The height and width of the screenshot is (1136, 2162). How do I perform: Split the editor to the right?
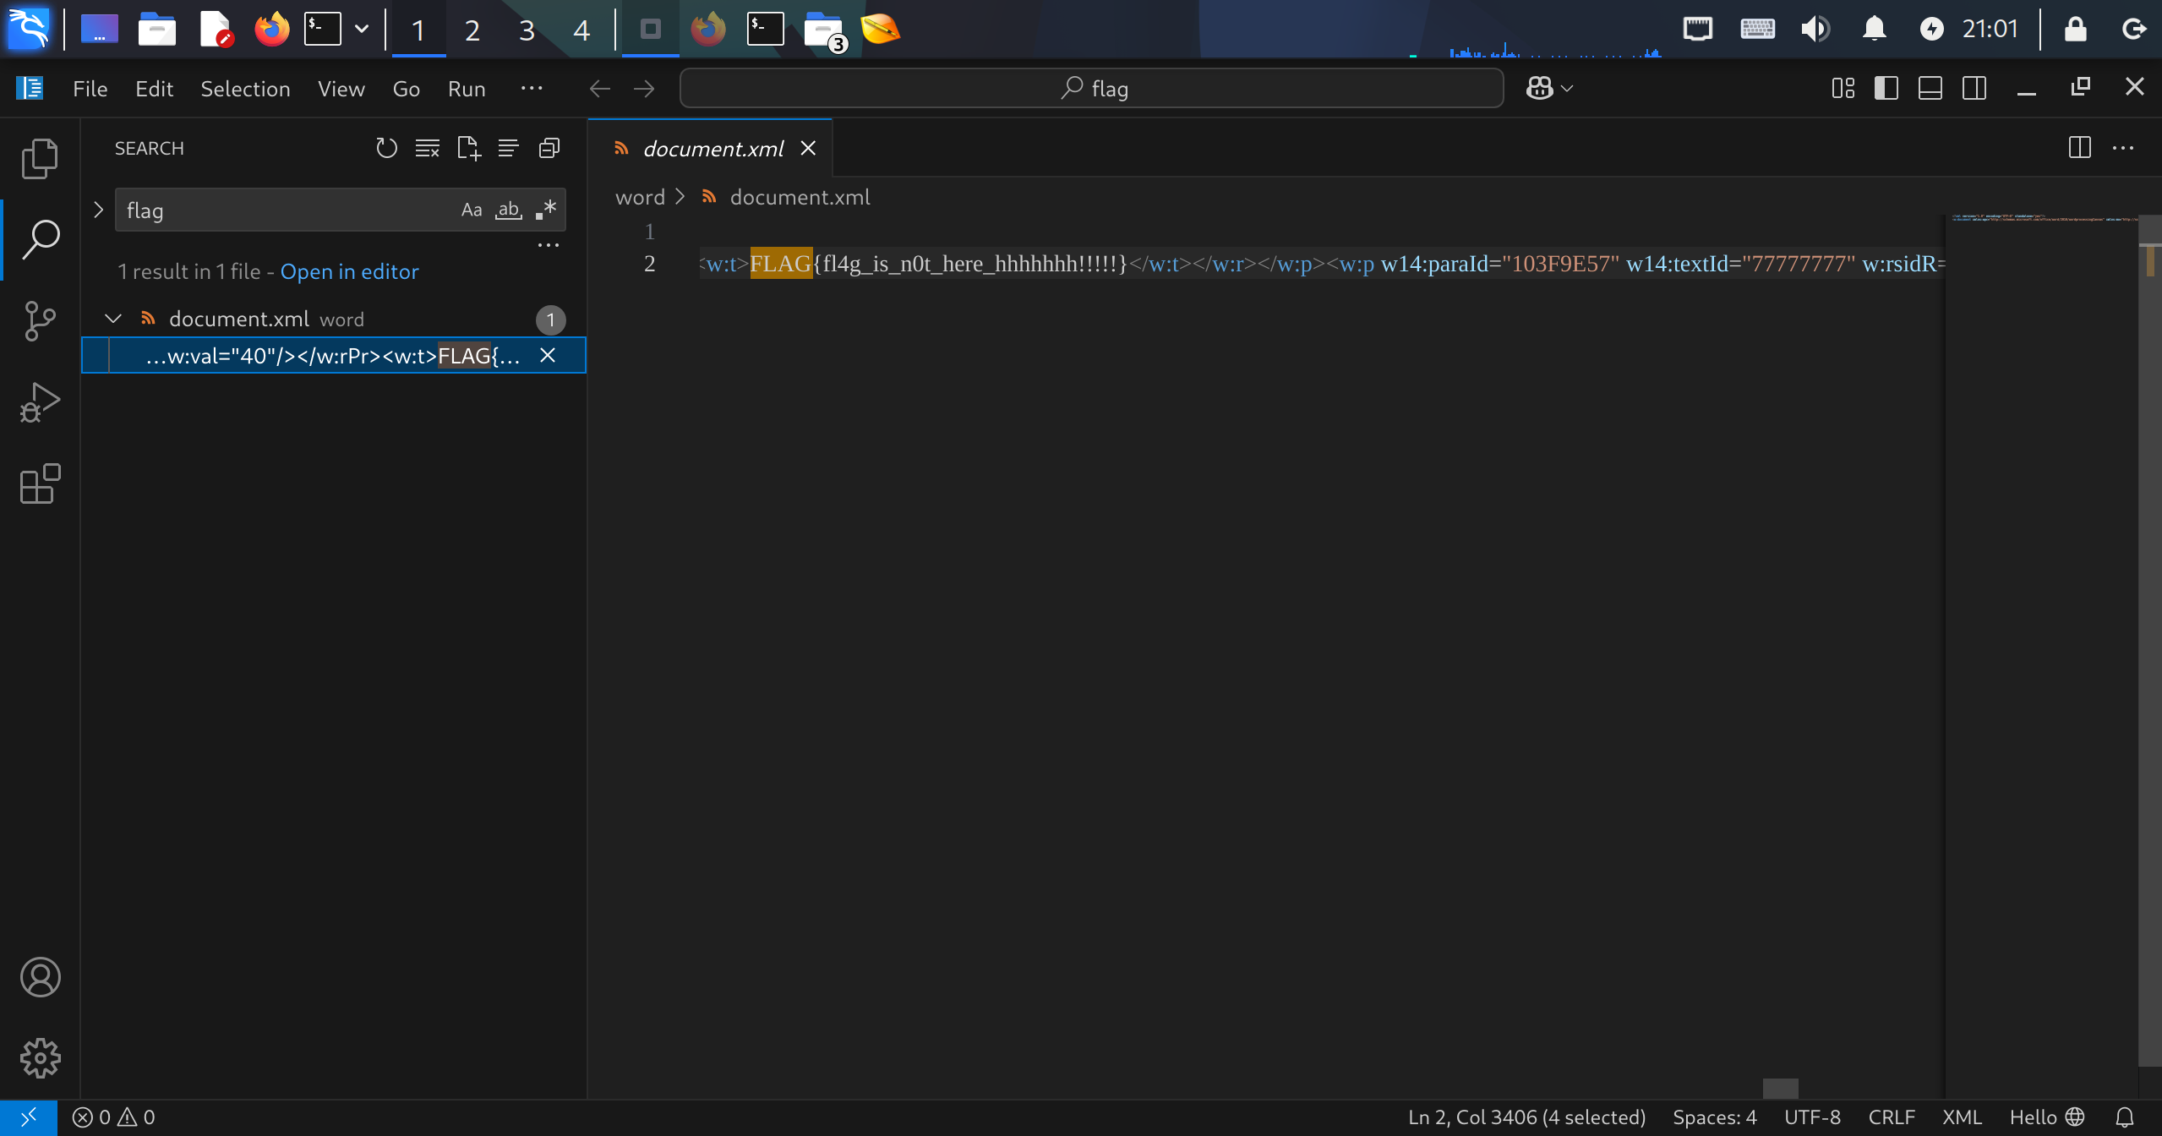[2079, 148]
